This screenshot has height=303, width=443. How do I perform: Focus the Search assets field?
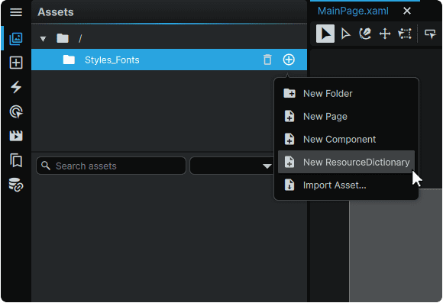[111, 166]
